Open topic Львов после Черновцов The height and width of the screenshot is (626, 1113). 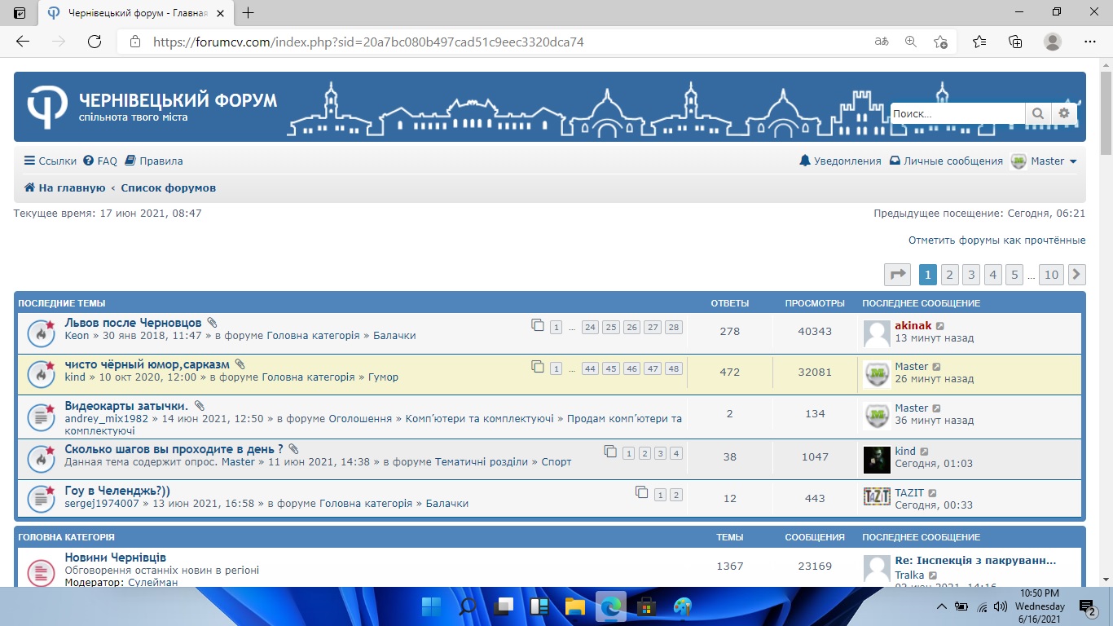(x=133, y=323)
